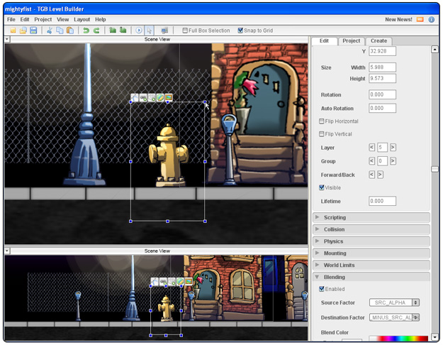This screenshot has width=443, height=345.
Task: Run the level with the blue play icon
Action: coord(138,31)
